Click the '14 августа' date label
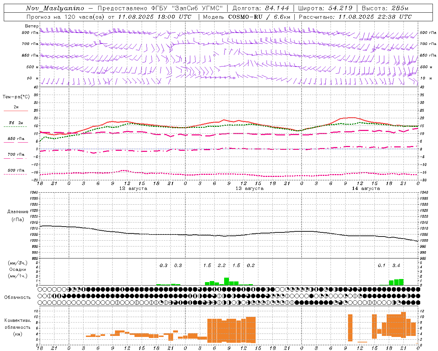 tap(366, 189)
